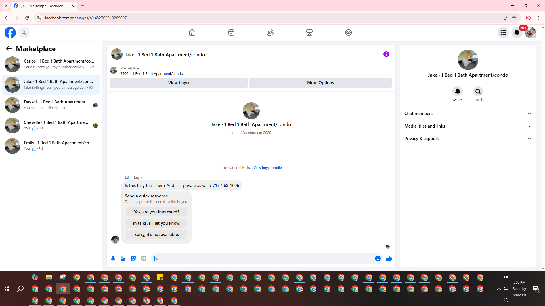The image size is (545, 306).
Task: Open the Windows notification center
Action: click(x=536, y=289)
